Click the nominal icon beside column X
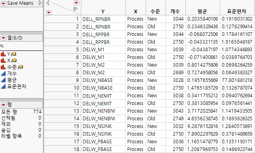The height and width of the screenshot is (153, 255). click(3, 61)
